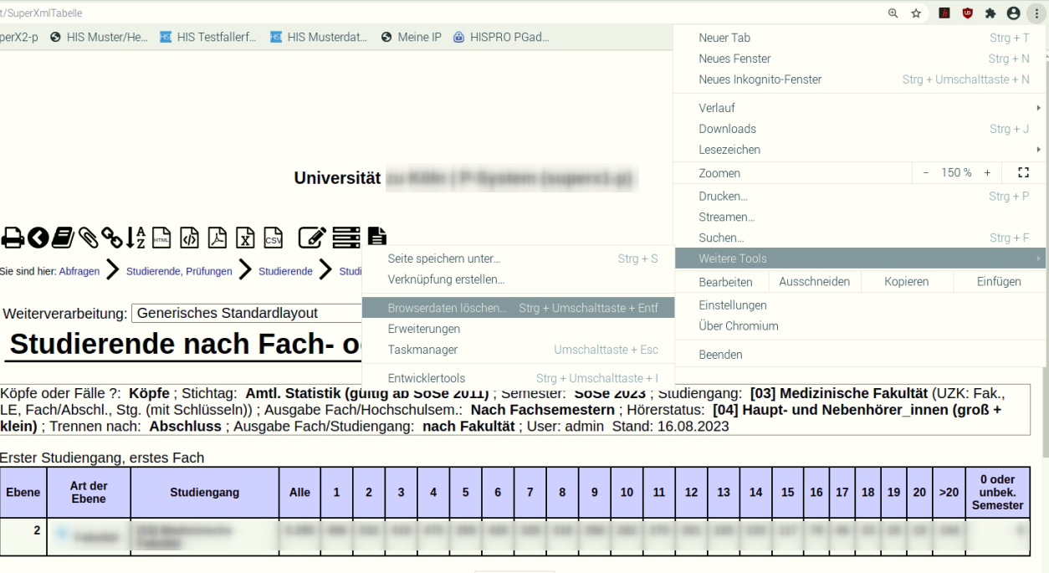Enter fullscreen via the Zoomen fullscreen icon

[x=1022, y=172]
